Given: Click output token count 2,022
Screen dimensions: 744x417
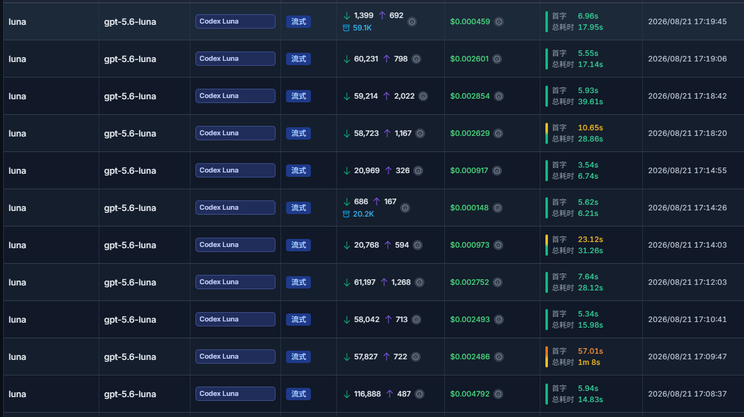Looking at the screenshot, I should point(404,96).
